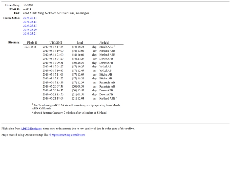The image size is (231, 173).
Task: Select ICAO id value ae4f14
Action: click(27, 9)
